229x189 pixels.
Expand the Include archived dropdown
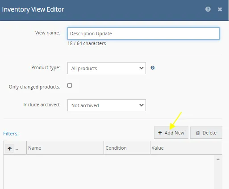tap(107, 105)
